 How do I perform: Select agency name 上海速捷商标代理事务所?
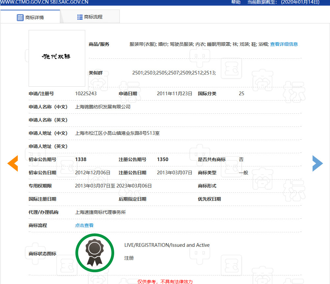100,212
